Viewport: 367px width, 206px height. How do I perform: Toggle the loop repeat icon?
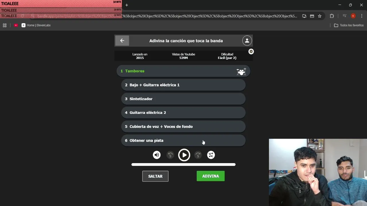(211, 155)
